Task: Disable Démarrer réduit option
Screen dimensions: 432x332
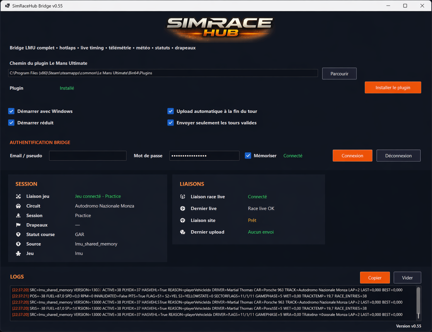Action: (11, 123)
